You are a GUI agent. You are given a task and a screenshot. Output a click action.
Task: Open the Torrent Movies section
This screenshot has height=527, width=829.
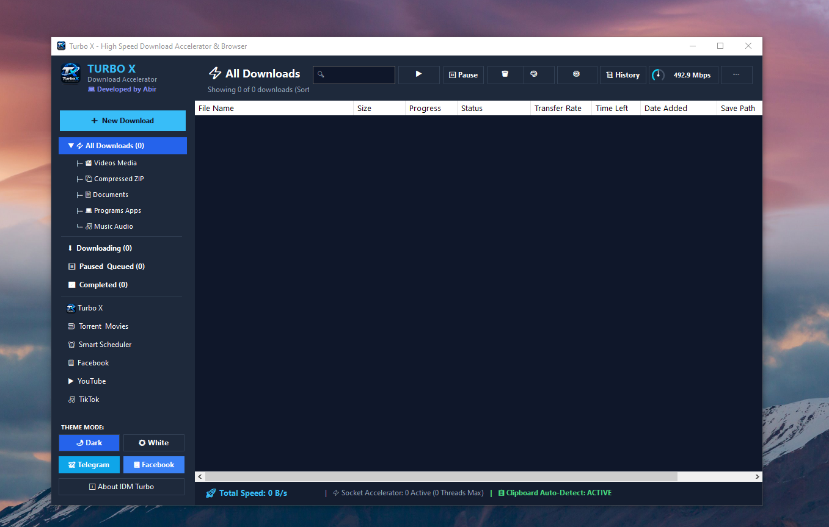98,326
